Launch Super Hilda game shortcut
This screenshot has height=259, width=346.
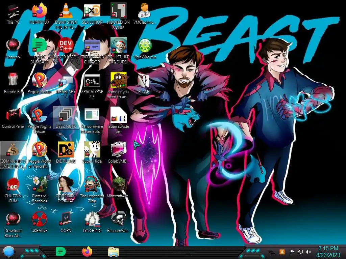(x=92, y=153)
